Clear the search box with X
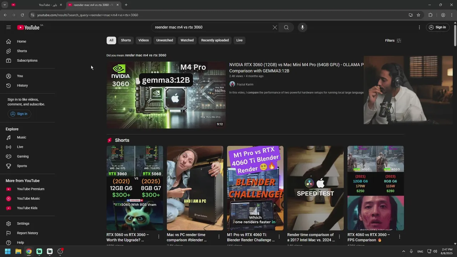This screenshot has height=257, width=457. 275,27
